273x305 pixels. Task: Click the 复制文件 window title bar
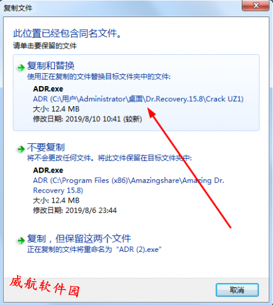[x=122, y=8]
